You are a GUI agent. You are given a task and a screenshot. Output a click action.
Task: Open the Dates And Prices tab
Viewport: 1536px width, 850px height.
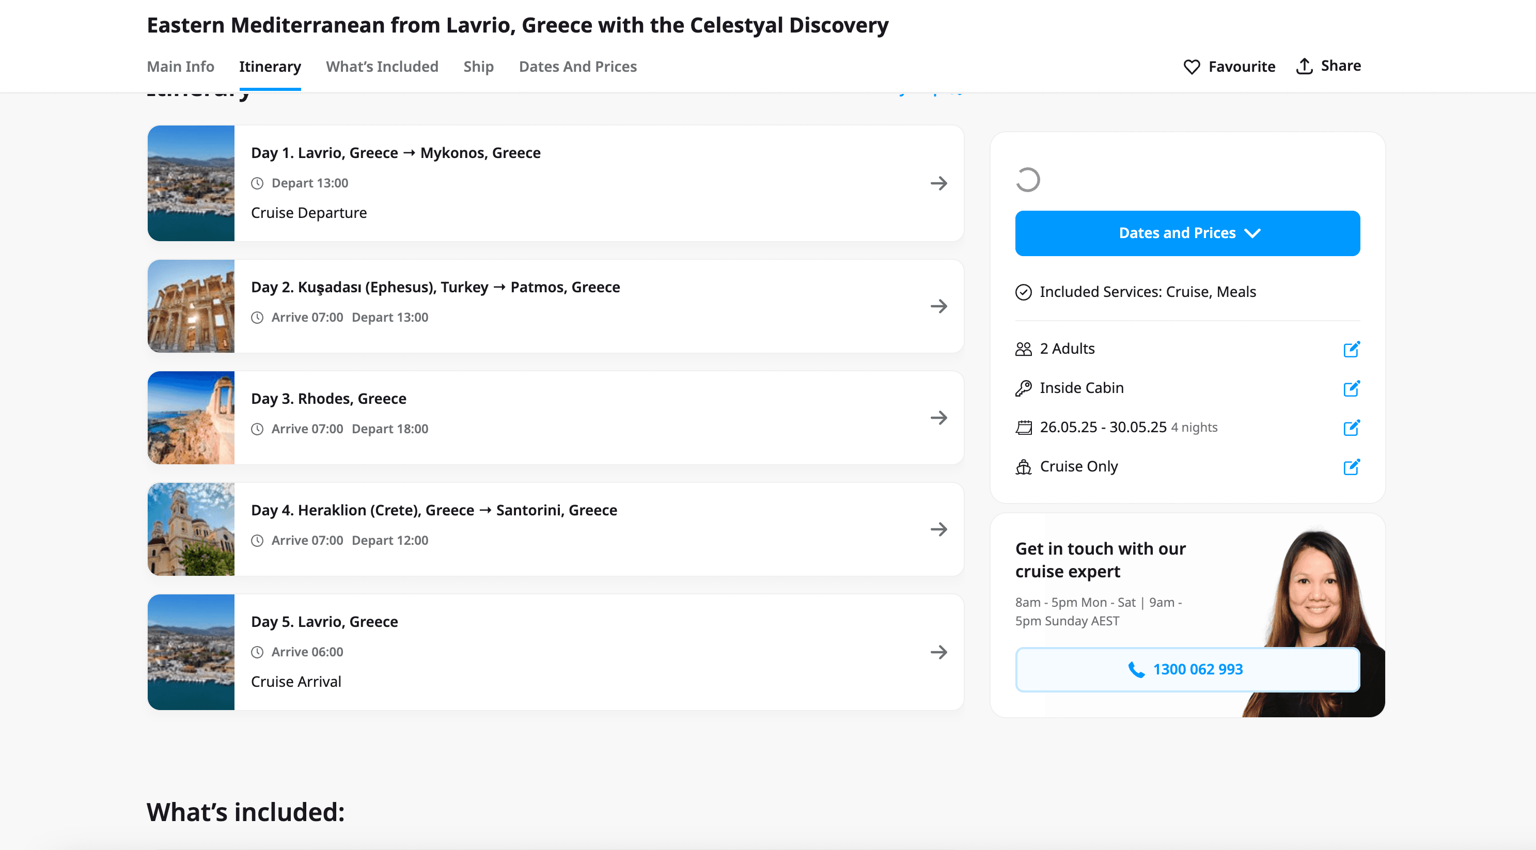point(577,67)
